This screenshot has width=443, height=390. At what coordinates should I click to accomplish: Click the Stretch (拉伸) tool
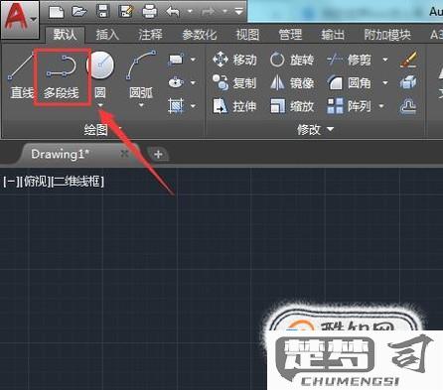234,106
